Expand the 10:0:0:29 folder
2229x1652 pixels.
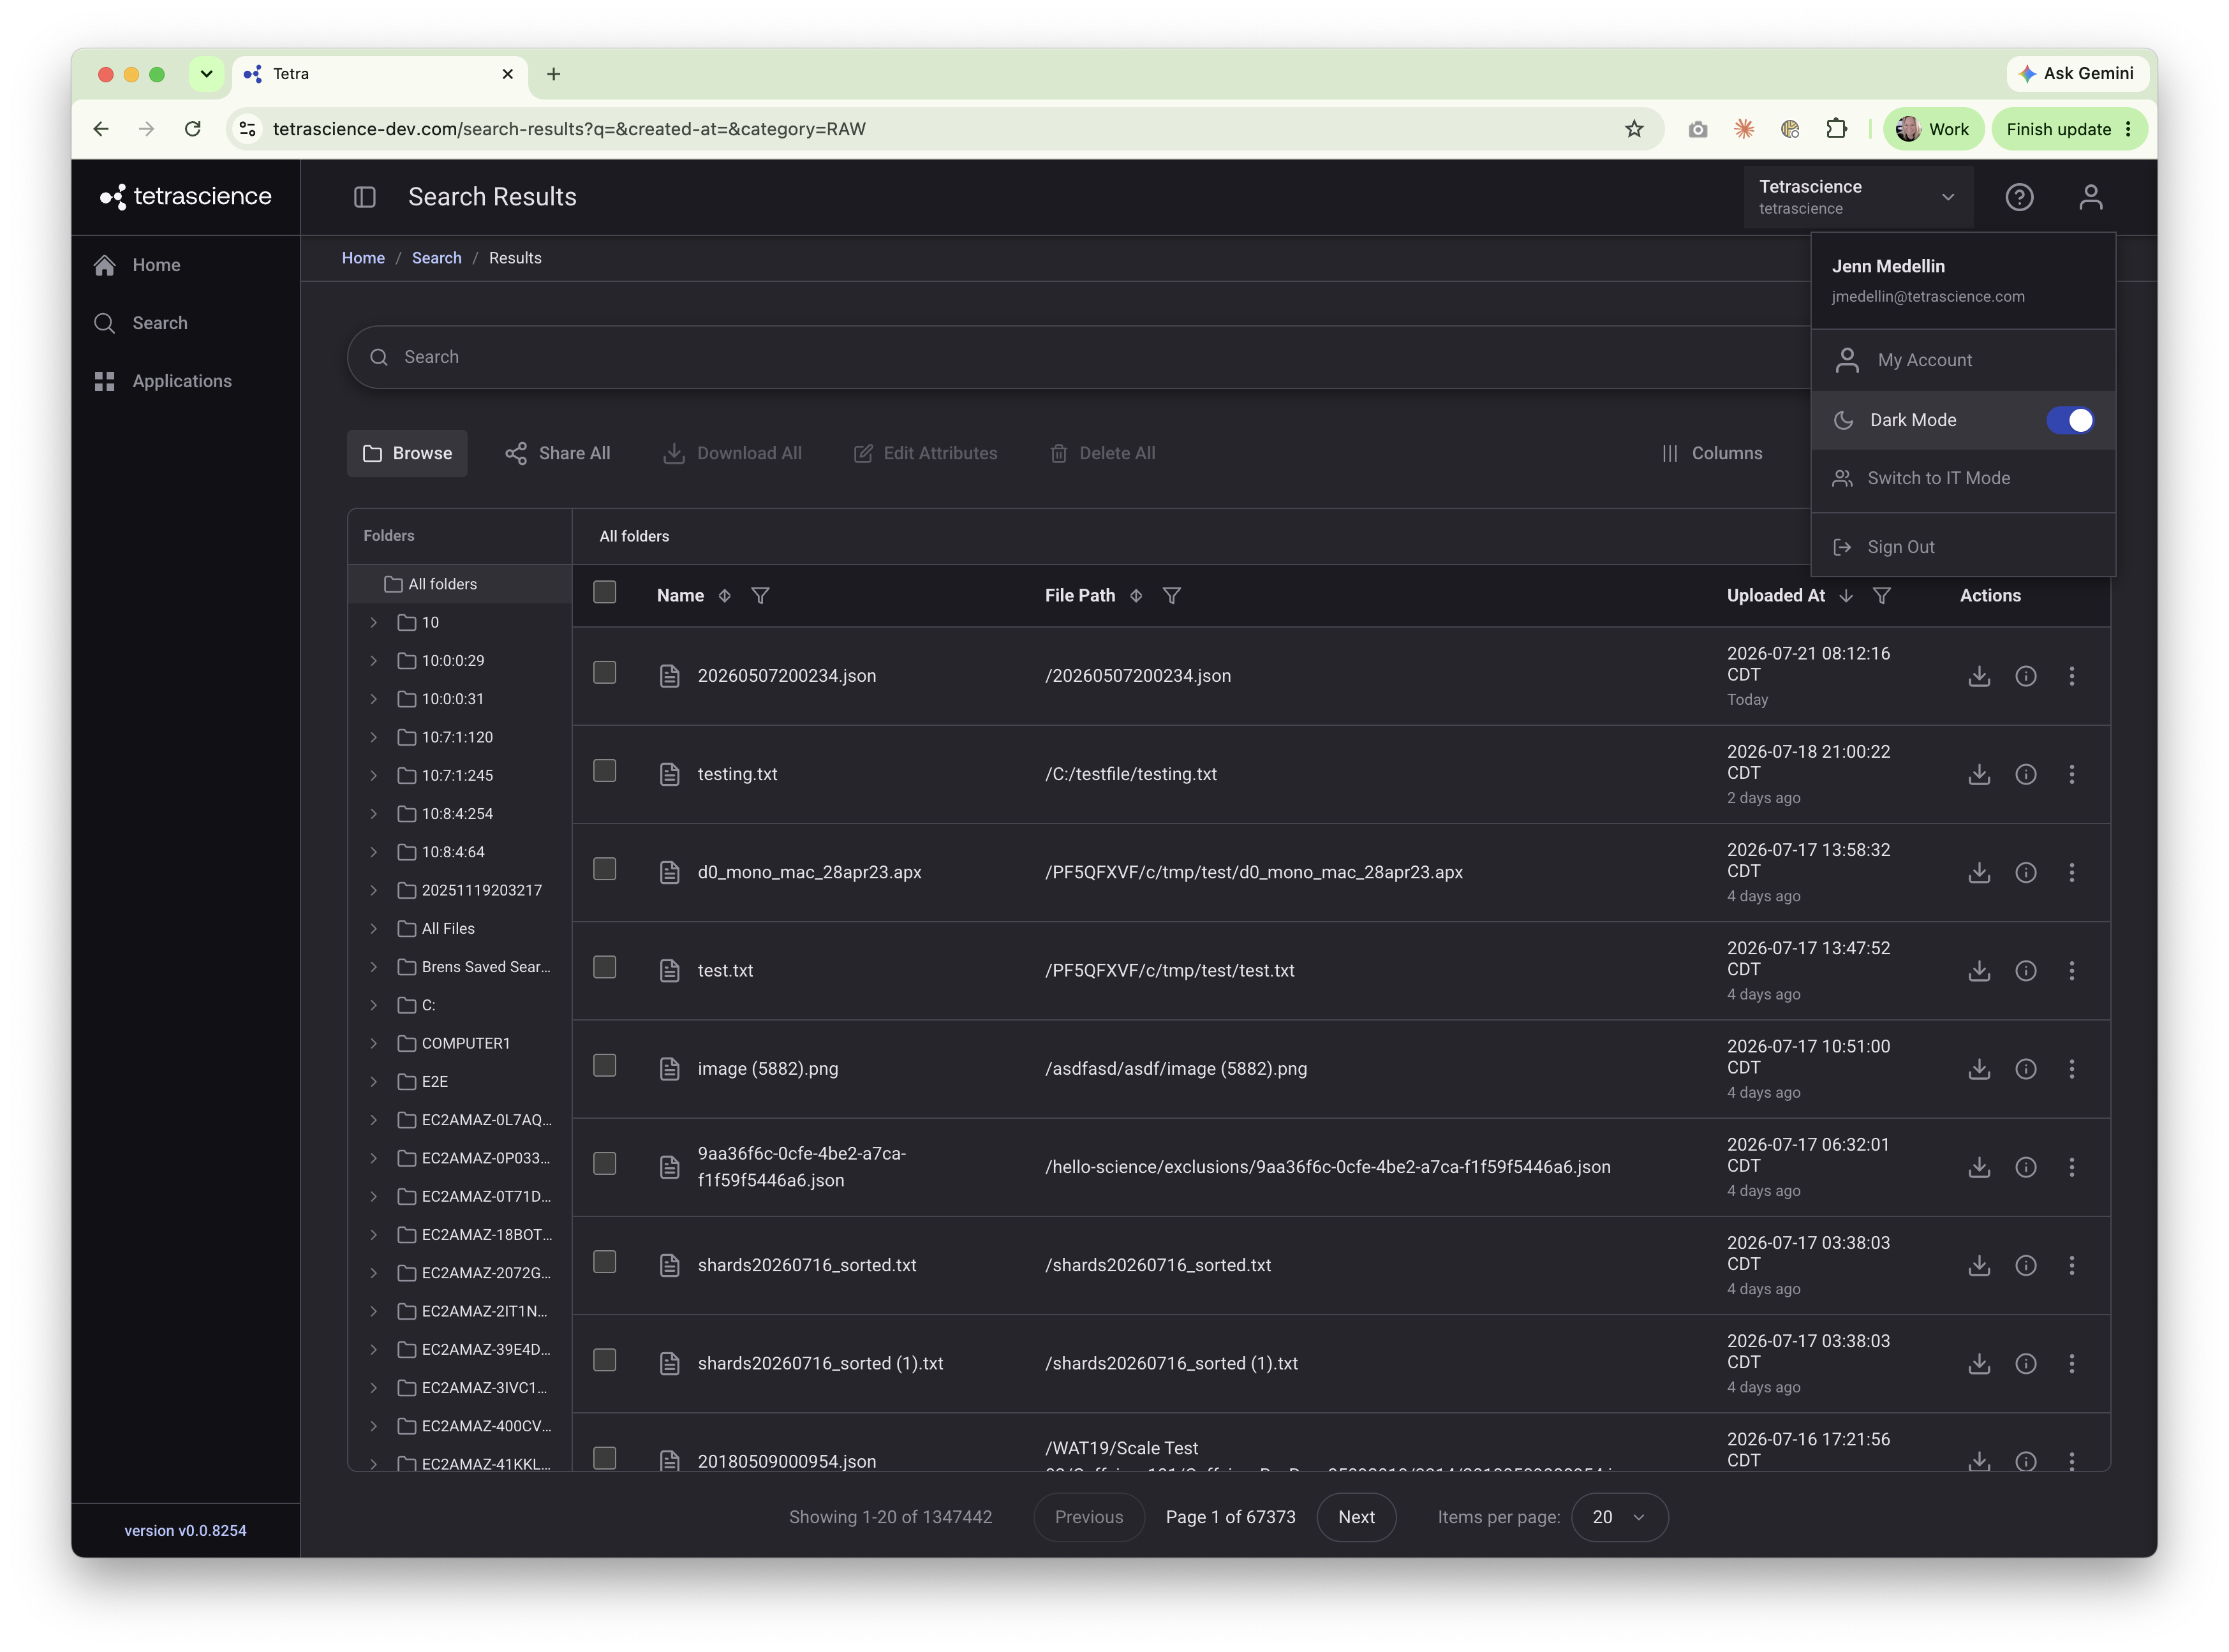pyautogui.click(x=373, y=660)
